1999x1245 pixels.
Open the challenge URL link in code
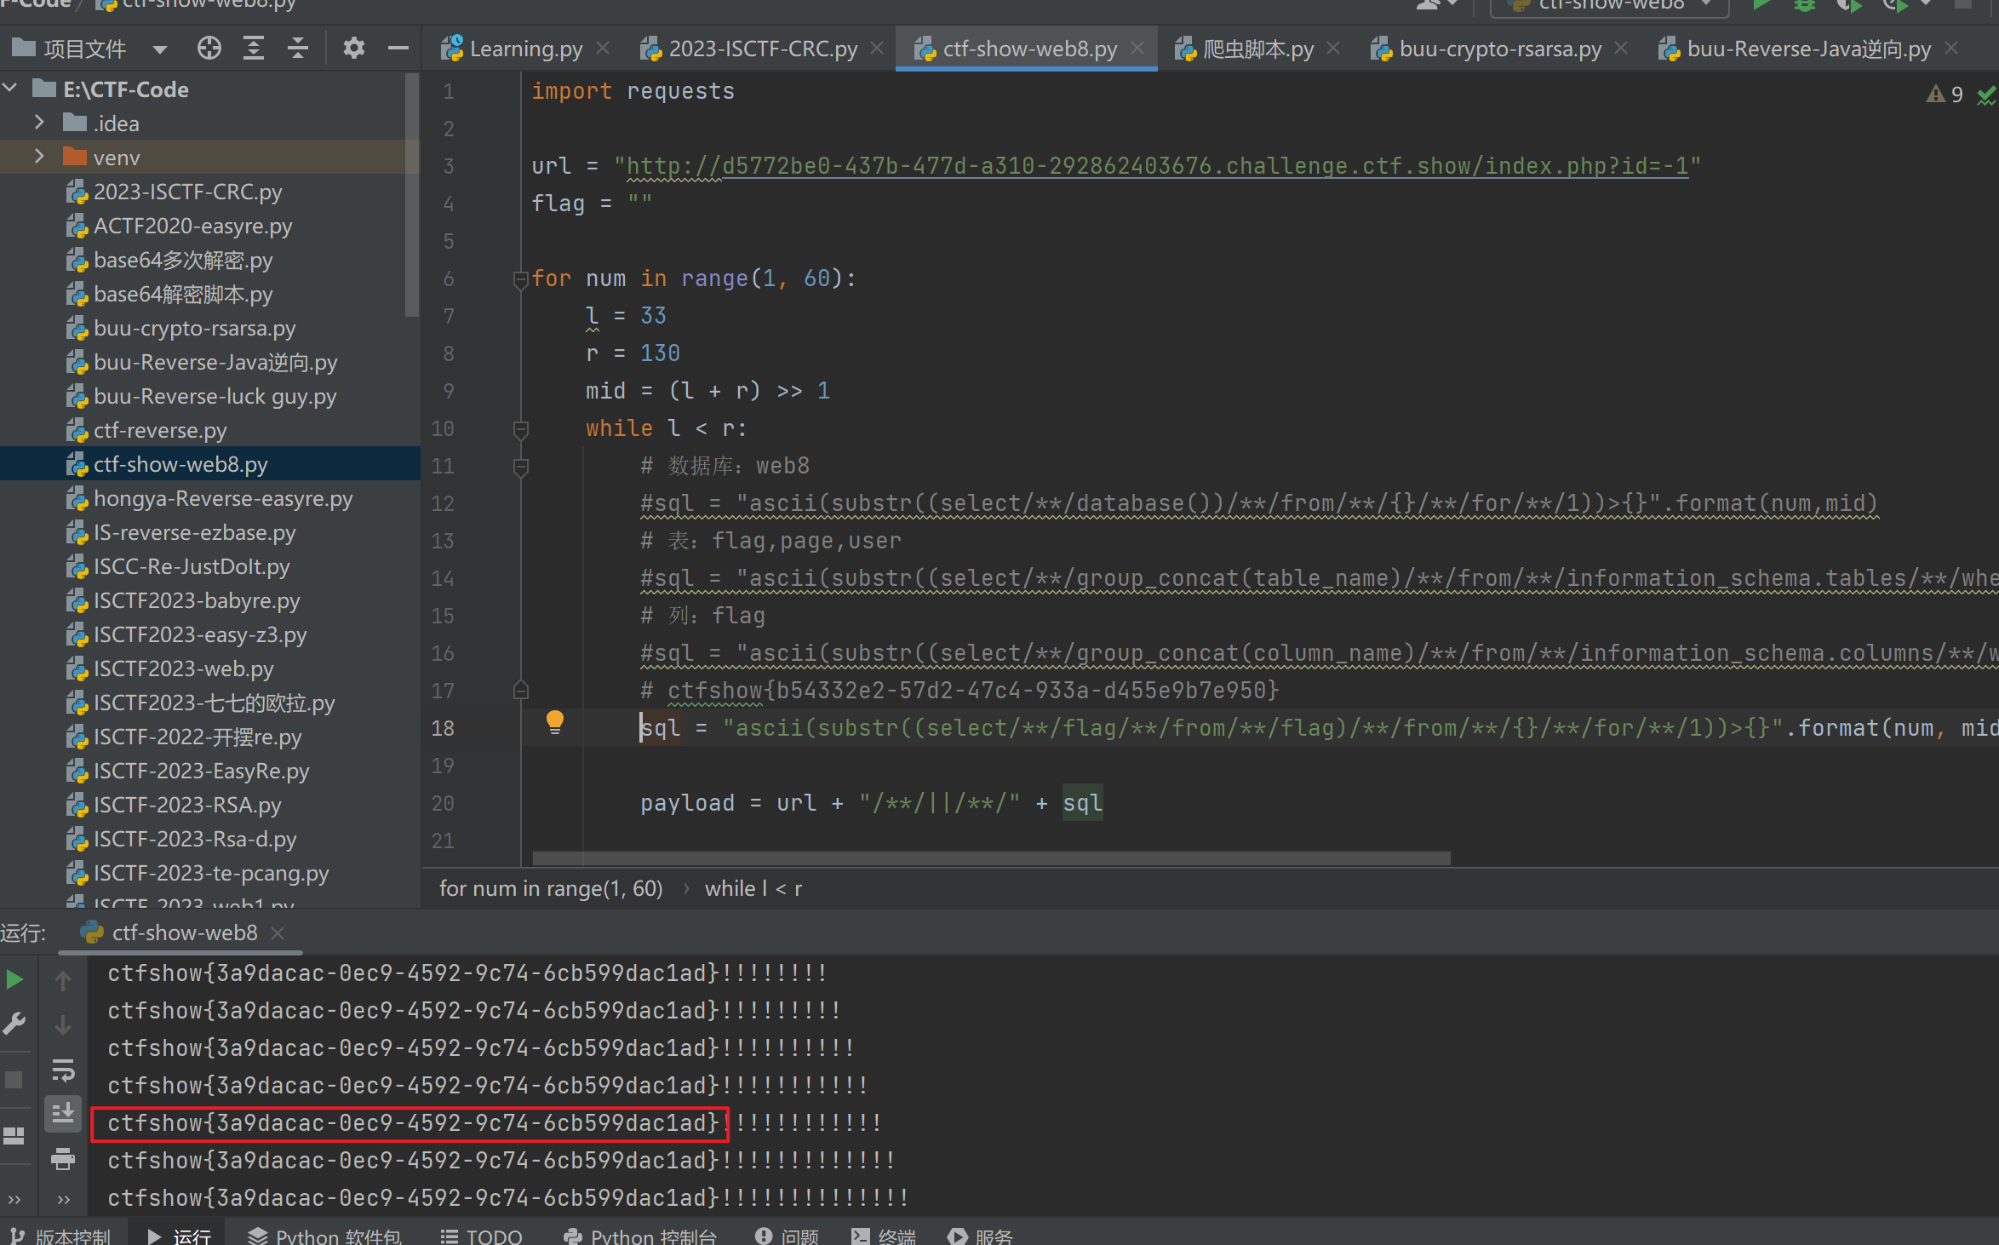click(x=1156, y=166)
